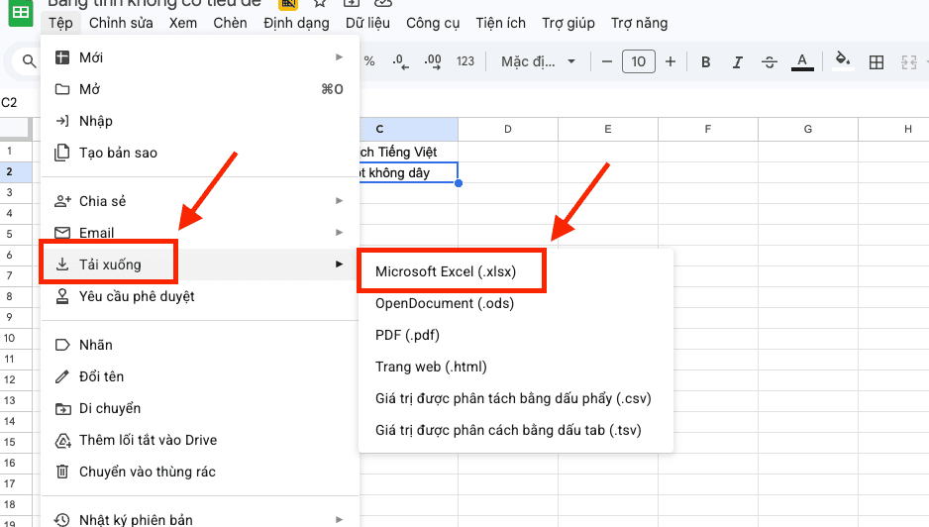929x527 pixels.
Task: Click the select-all corner box
Action: 14,128
